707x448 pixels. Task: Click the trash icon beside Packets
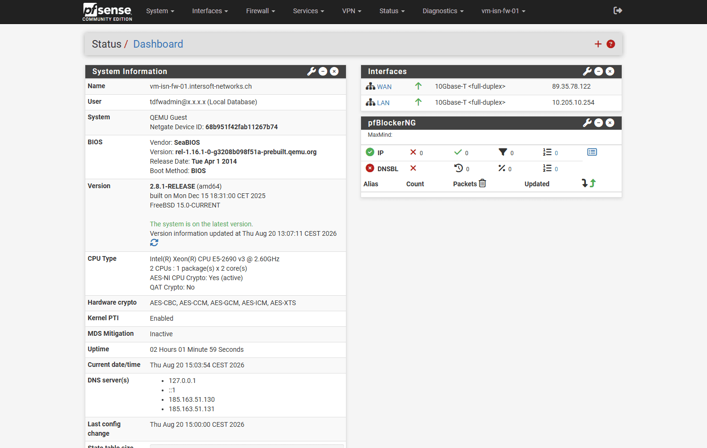coord(483,183)
